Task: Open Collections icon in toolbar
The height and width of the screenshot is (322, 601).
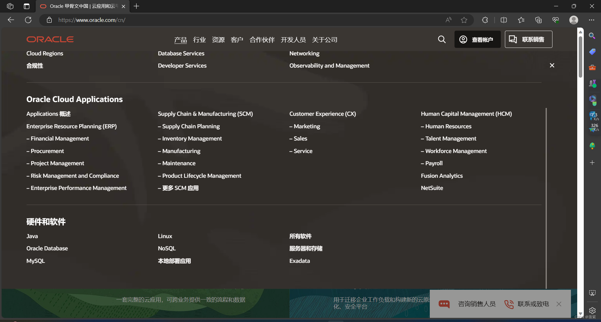Action: (x=538, y=20)
